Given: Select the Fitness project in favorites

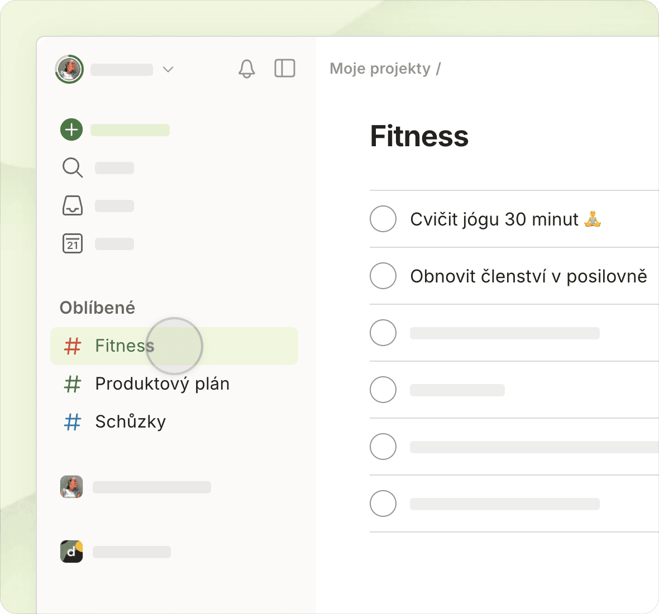Looking at the screenshot, I should pyautogui.click(x=124, y=346).
